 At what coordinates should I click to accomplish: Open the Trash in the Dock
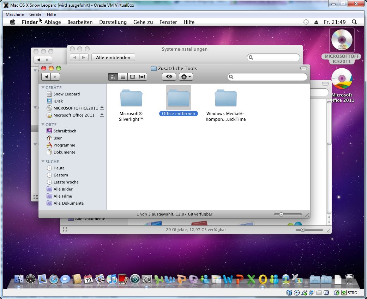[x=350, y=280]
